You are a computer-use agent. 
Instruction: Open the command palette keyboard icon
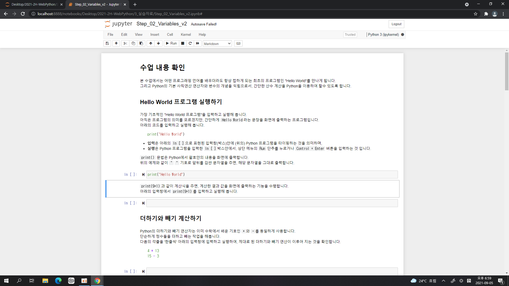click(x=238, y=43)
